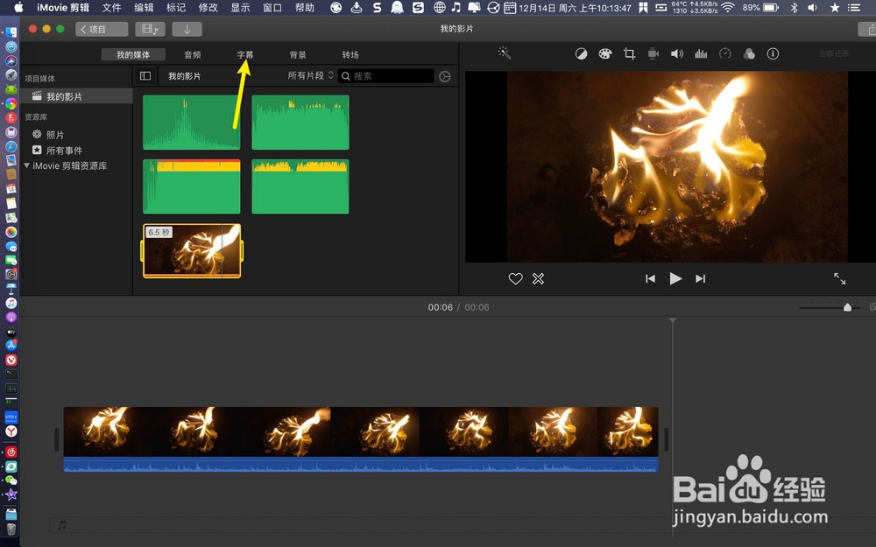Open the volume adjustment controls
The height and width of the screenshot is (547, 876).
pos(677,53)
